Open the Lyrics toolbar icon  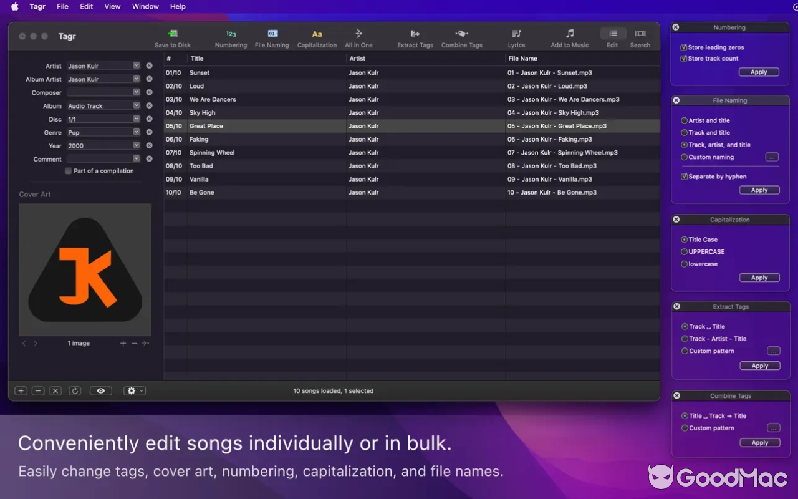coord(516,34)
